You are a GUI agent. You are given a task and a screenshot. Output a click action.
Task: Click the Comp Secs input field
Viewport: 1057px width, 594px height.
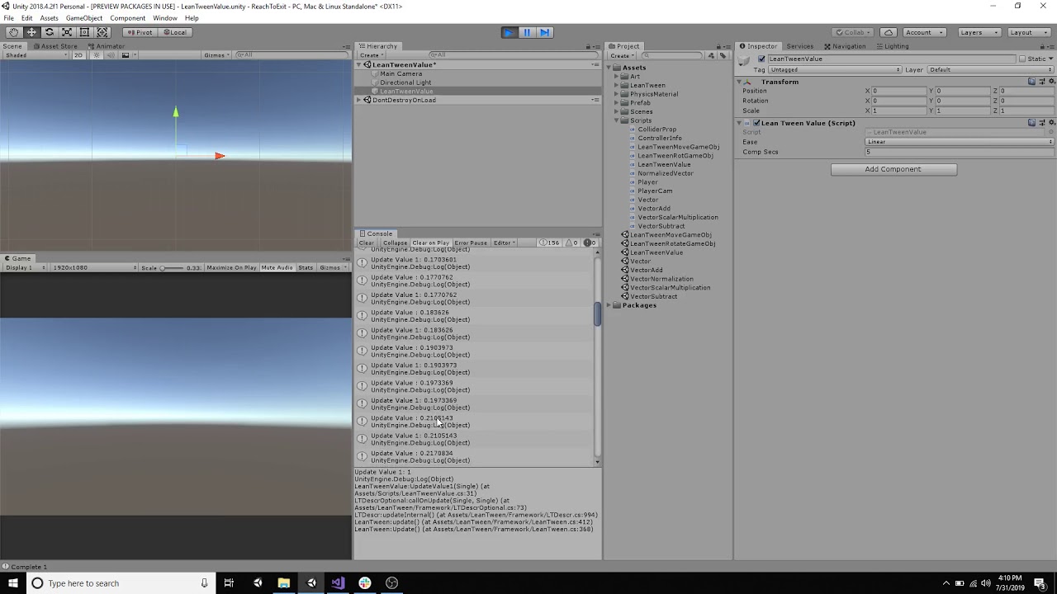(x=960, y=152)
